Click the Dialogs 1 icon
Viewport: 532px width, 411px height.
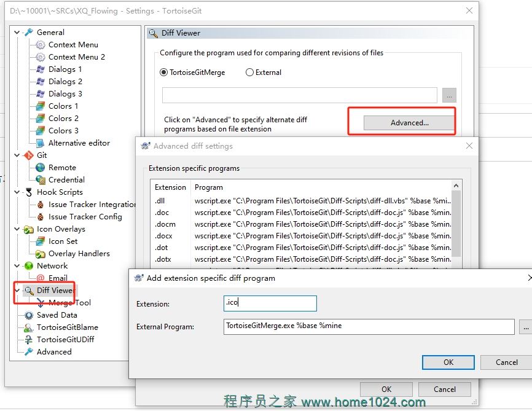pyautogui.click(x=41, y=69)
